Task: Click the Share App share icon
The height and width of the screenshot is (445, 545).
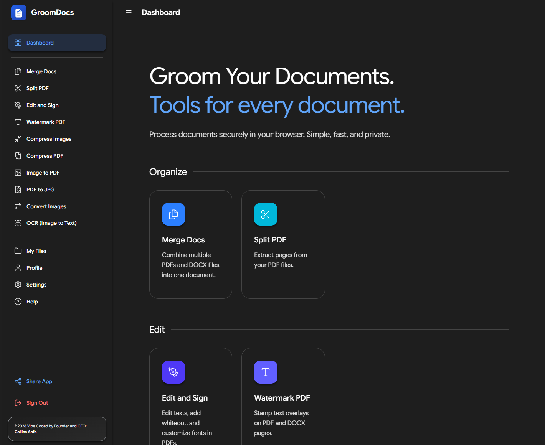Action: 18,381
